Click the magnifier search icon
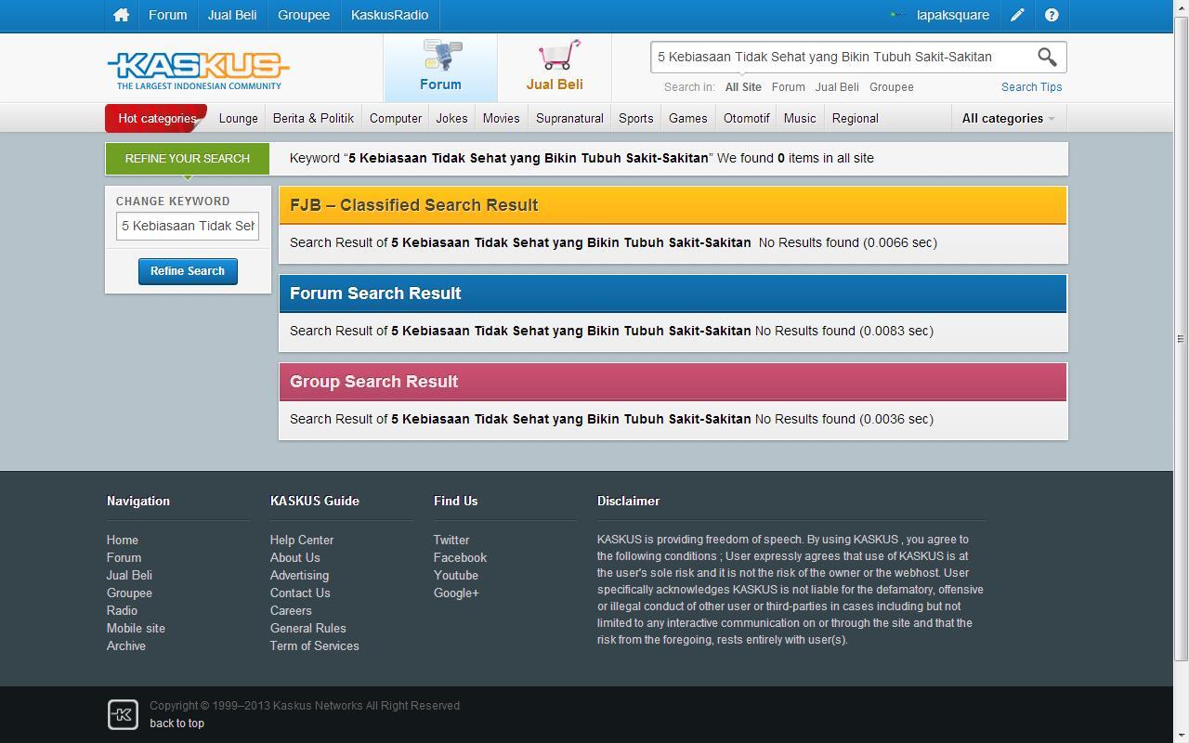Image resolution: width=1189 pixels, height=743 pixels. 1047,57
